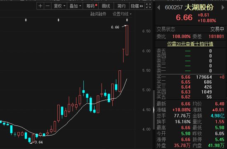The width and height of the screenshot is (227, 149).
Task: Go to next stock with right arrow
Action: (223, 7)
